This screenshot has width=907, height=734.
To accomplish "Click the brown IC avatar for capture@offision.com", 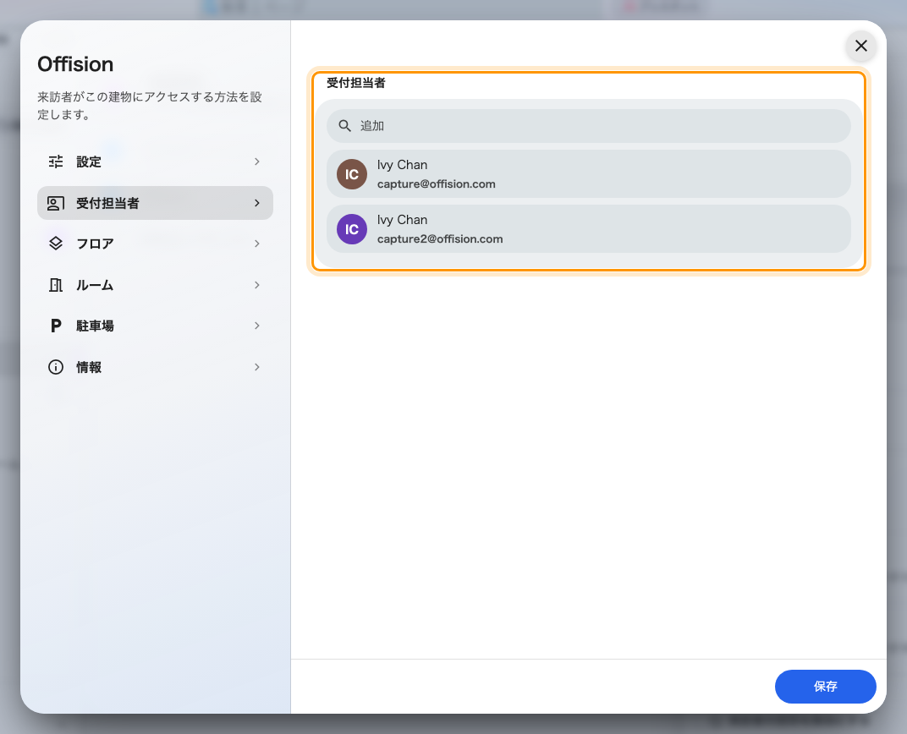I will point(352,174).
